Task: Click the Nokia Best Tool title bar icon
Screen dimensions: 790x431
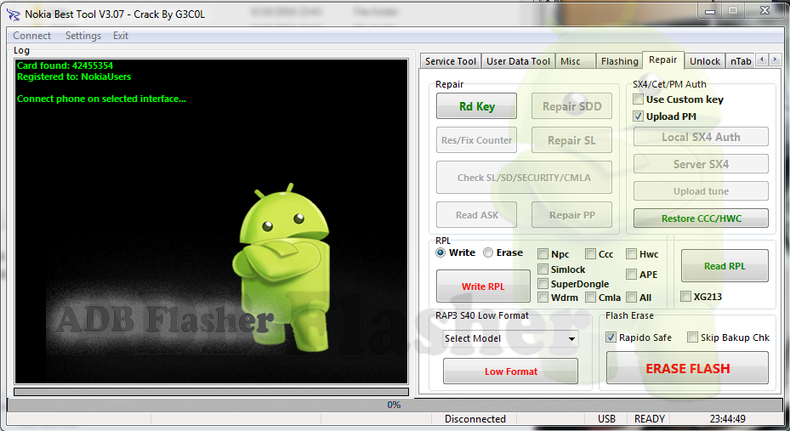Action: click(x=13, y=14)
